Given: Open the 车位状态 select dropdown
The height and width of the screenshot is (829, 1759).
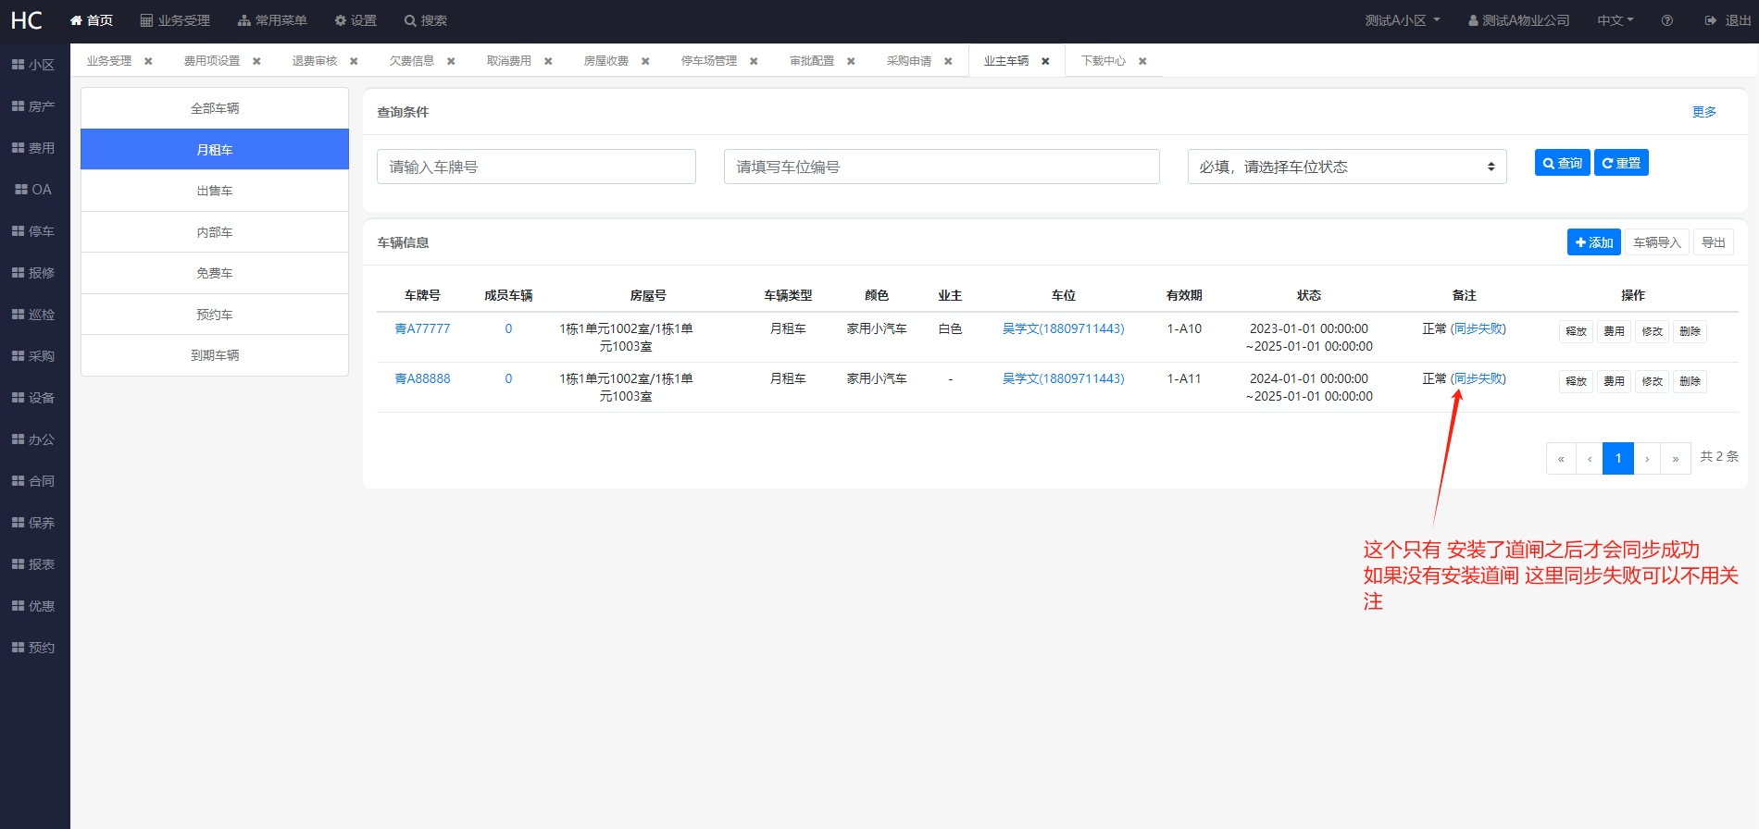Looking at the screenshot, I should [1346, 167].
